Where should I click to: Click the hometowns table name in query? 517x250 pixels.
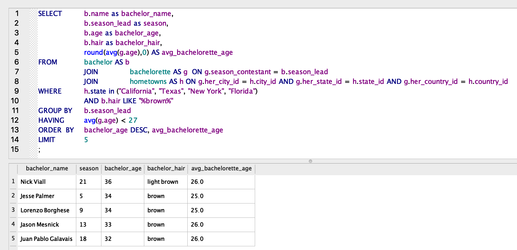[x=148, y=81]
